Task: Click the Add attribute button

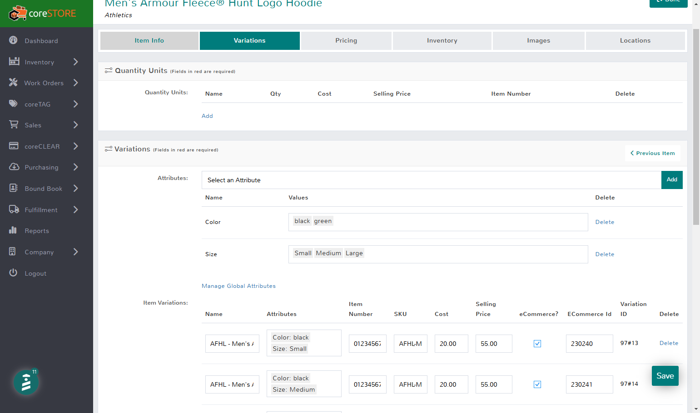Action: 672,180
